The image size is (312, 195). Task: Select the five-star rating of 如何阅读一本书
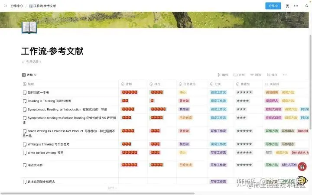pos(244,92)
